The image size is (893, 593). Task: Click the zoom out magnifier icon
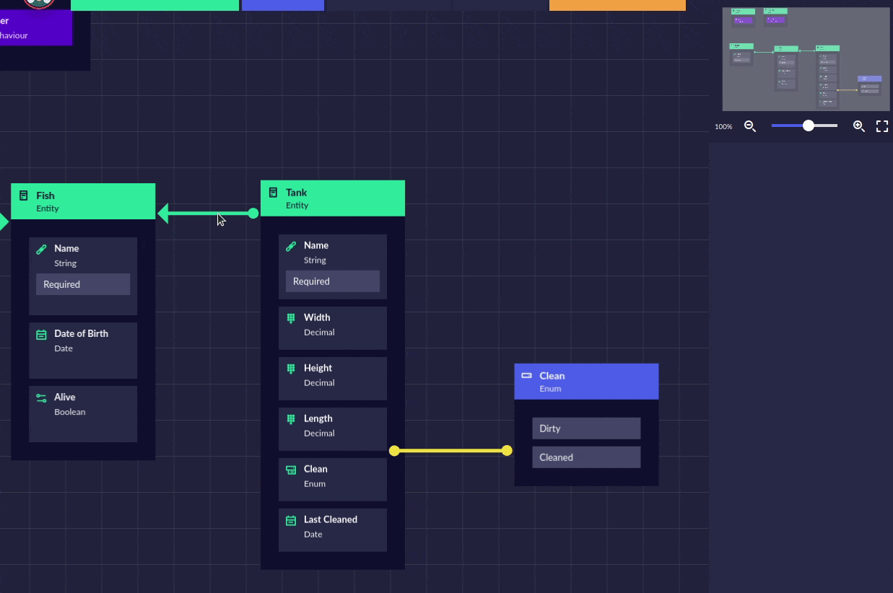pyautogui.click(x=750, y=126)
